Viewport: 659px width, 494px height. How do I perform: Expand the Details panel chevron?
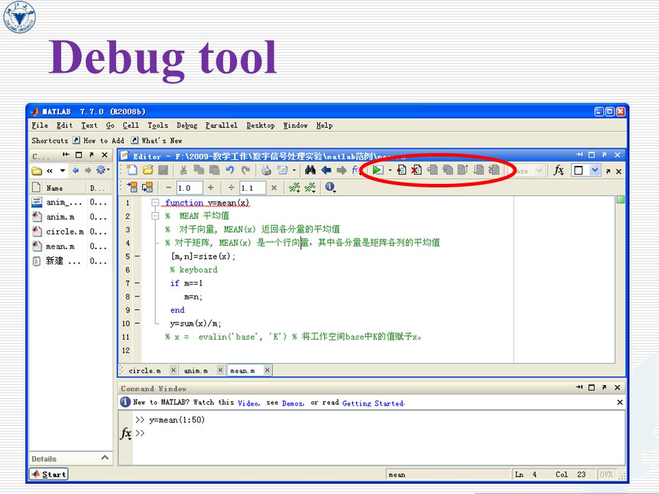coord(105,458)
